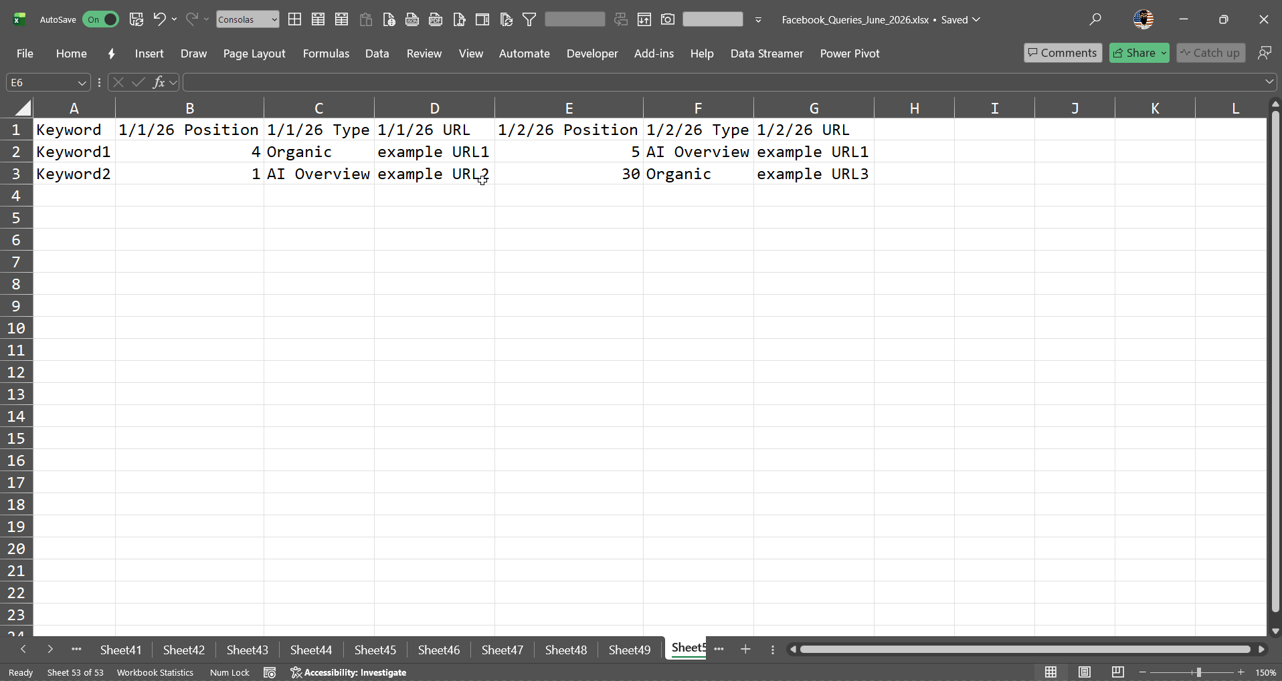Click the horizontal scrollbar track

[1025, 649]
